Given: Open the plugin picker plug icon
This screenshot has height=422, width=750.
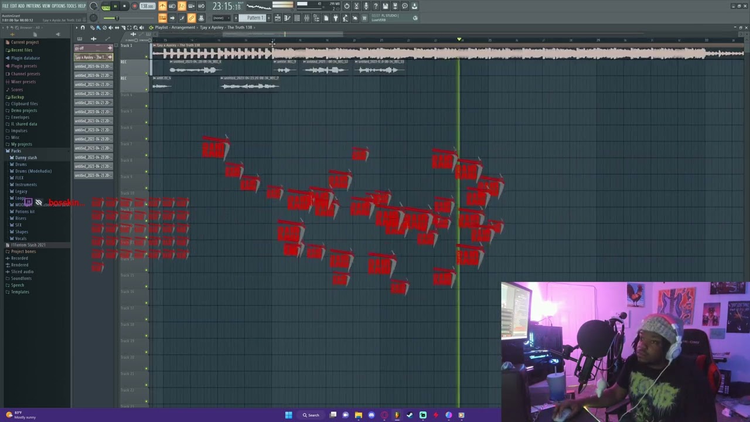Looking at the screenshot, I should point(336,18).
